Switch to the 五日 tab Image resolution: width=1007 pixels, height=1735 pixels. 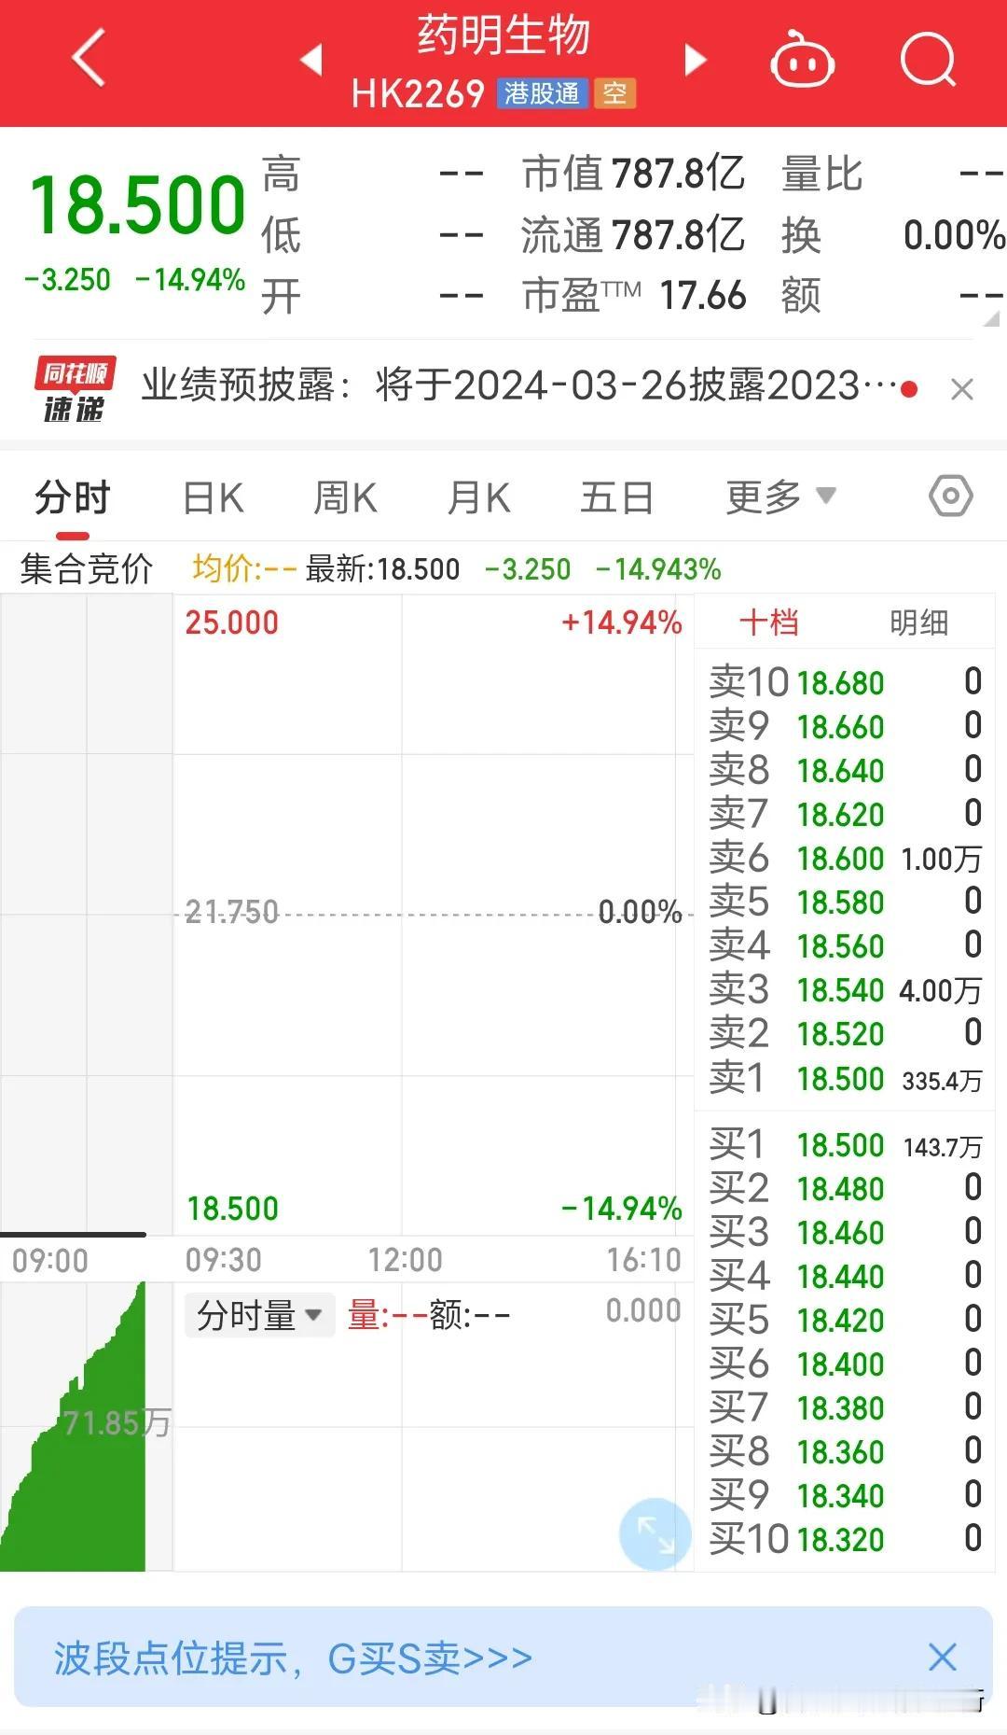point(616,497)
